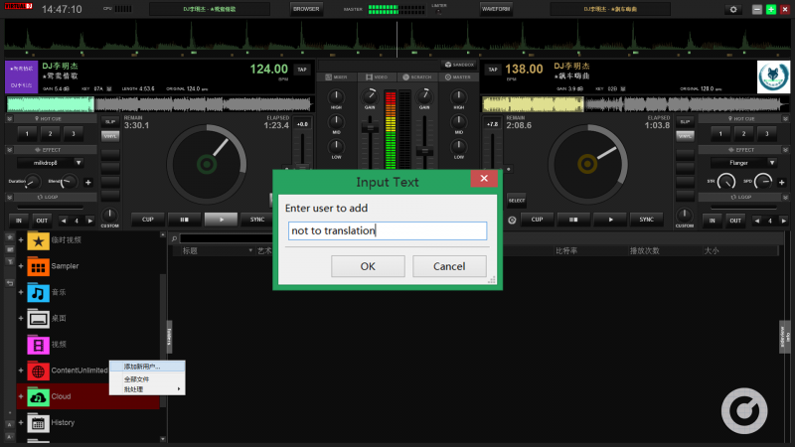The image size is (795, 447).
Task: Choose the 批处理 context menu item
Action: click(137, 389)
